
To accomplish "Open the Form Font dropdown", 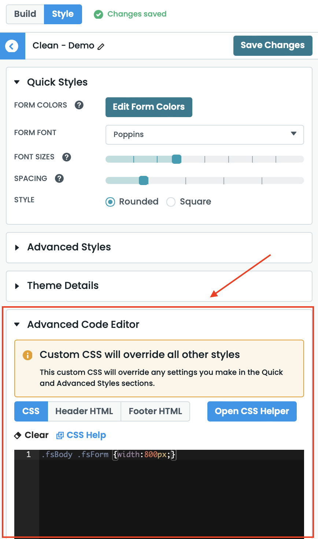I will click(204, 134).
